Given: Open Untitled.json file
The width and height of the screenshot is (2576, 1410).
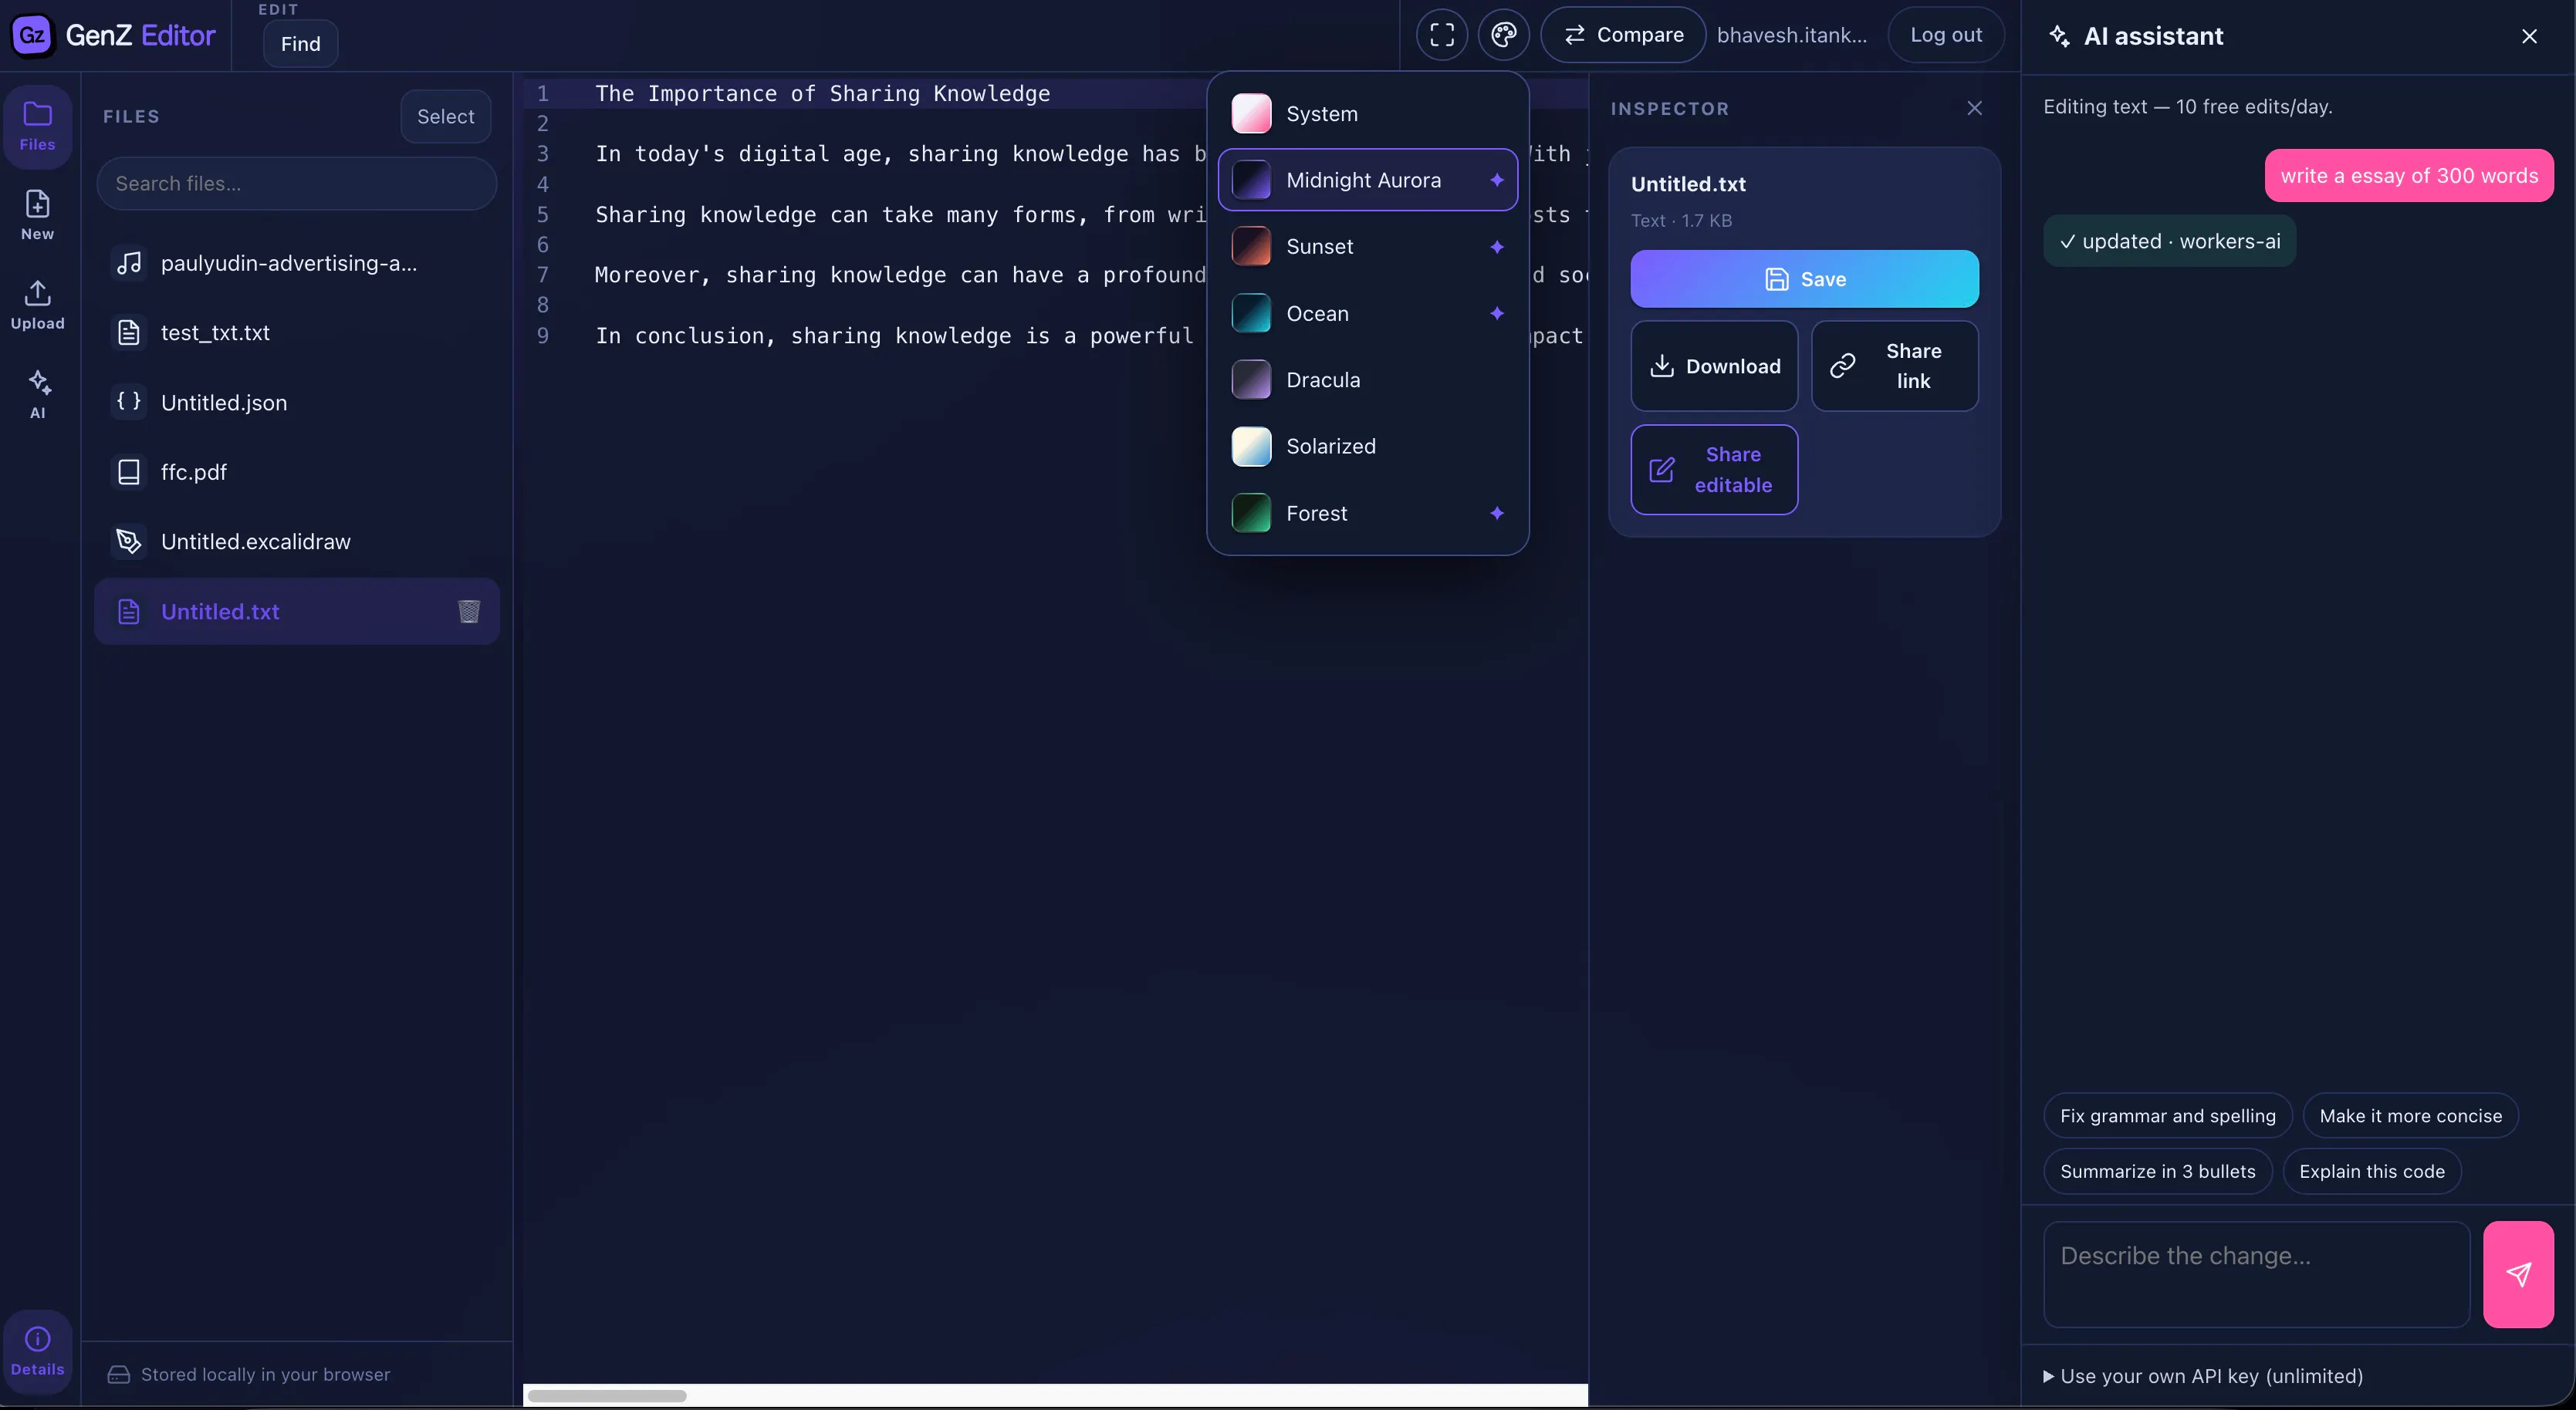Looking at the screenshot, I should click(x=297, y=402).
